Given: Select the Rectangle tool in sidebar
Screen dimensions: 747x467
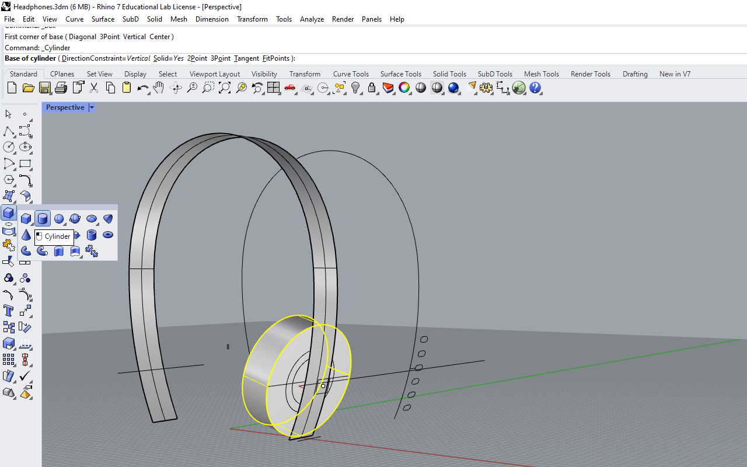Looking at the screenshot, I should click(25, 163).
